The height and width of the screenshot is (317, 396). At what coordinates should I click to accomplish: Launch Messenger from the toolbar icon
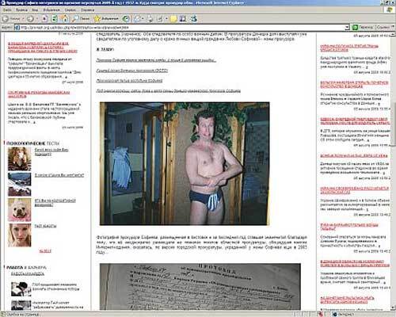(194, 19)
